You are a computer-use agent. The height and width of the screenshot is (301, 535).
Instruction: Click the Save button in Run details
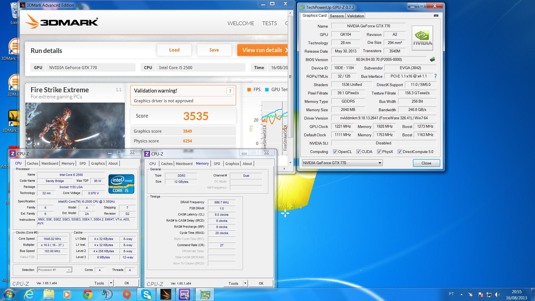pyautogui.click(x=214, y=50)
